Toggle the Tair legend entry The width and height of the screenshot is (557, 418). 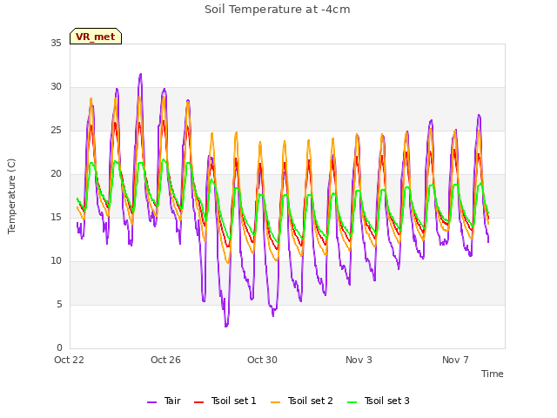pos(164,401)
